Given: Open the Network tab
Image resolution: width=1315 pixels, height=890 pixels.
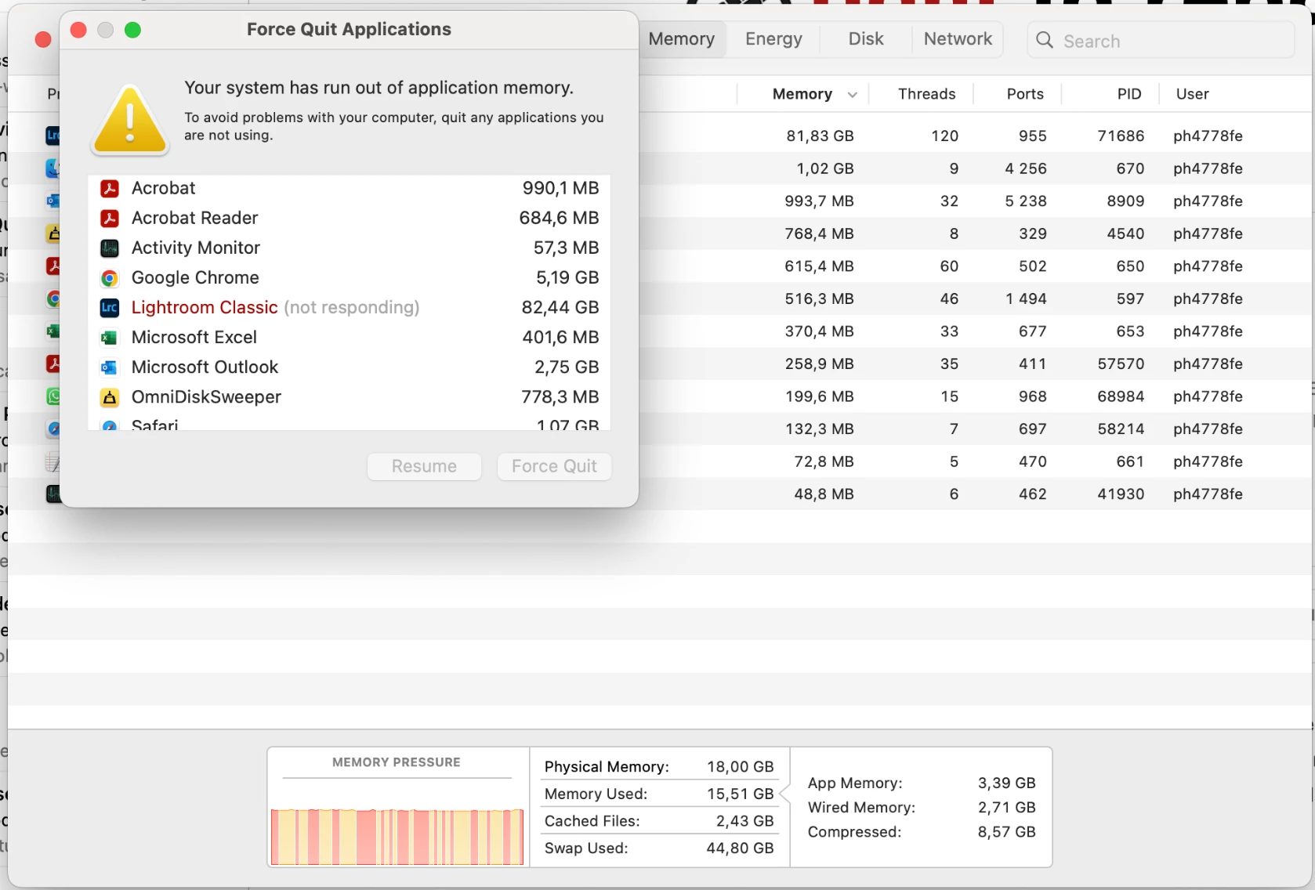Looking at the screenshot, I should [x=958, y=39].
